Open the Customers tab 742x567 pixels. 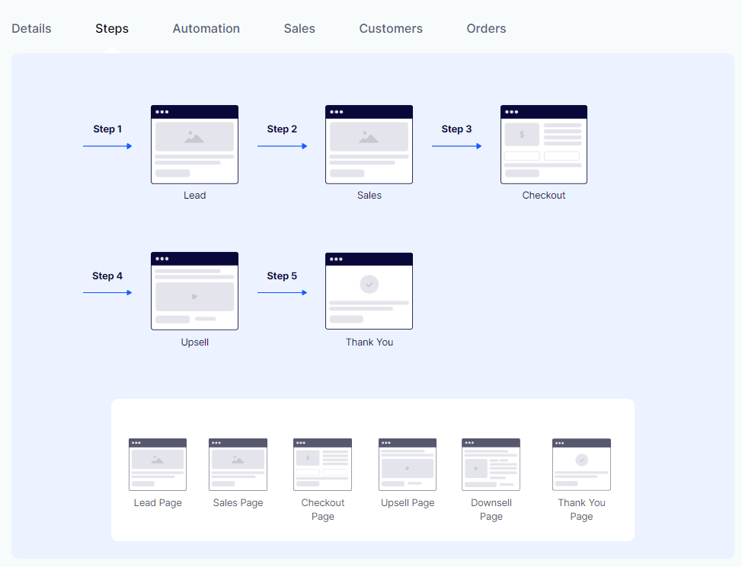click(391, 28)
